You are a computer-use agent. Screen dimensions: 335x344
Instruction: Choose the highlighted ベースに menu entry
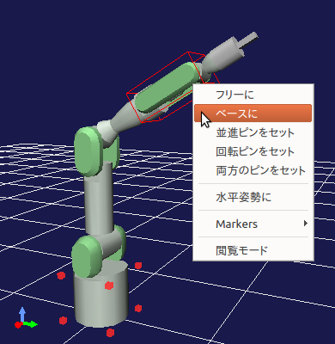pos(253,114)
